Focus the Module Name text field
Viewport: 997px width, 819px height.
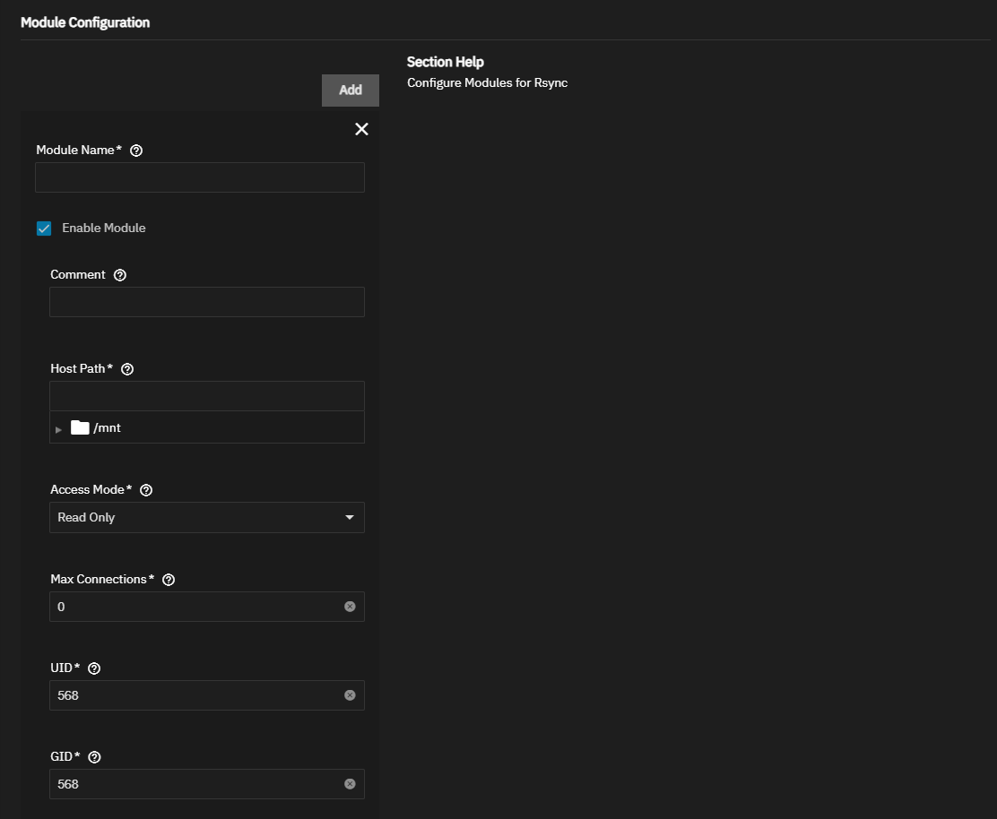click(x=199, y=177)
